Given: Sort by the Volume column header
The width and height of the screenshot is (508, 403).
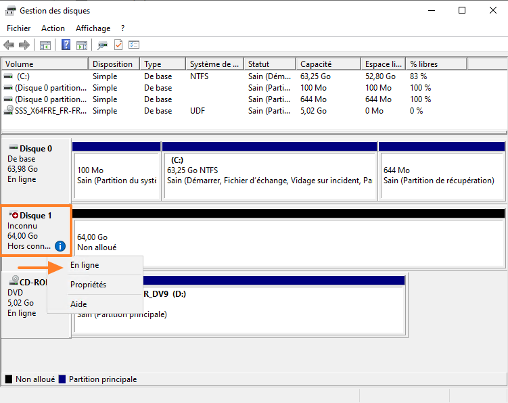Looking at the screenshot, I should 19,64.
